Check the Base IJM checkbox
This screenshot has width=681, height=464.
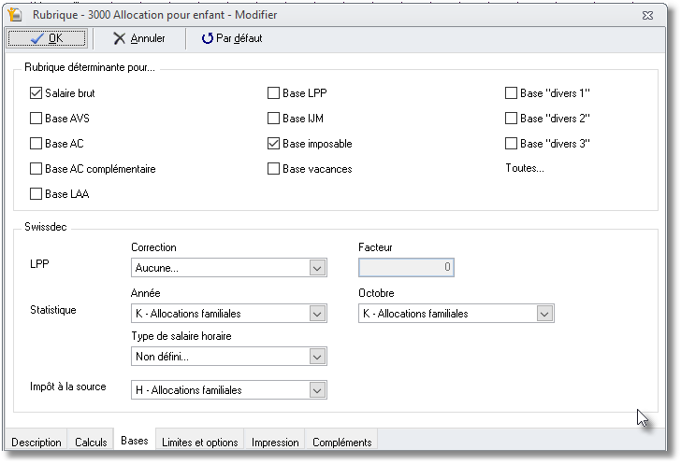[x=273, y=119]
